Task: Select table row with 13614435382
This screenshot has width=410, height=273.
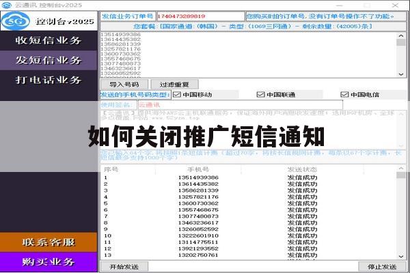Action: point(249,184)
